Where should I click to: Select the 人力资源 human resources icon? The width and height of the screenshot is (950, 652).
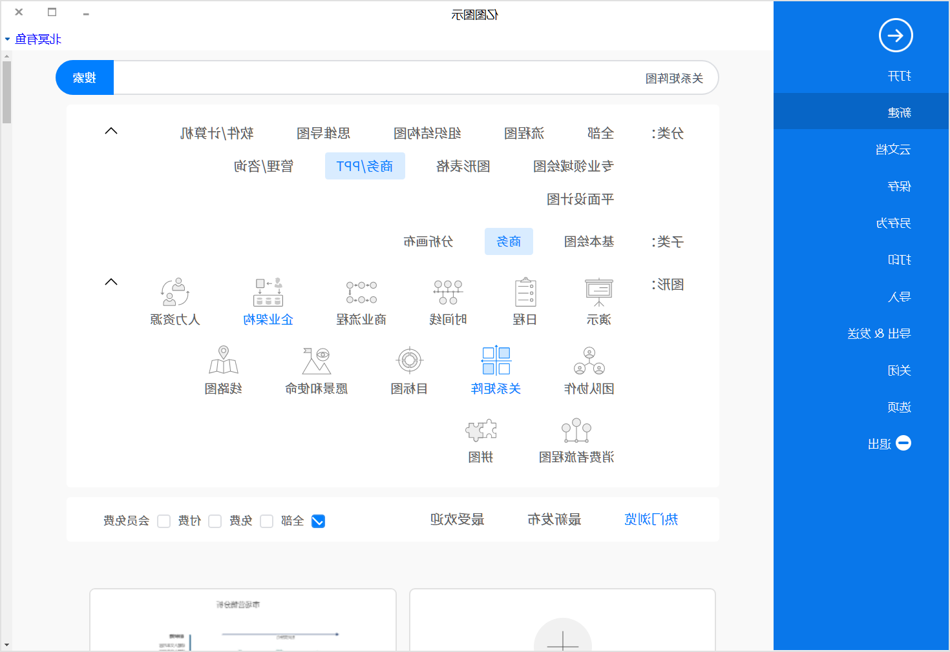coord(175,292)
